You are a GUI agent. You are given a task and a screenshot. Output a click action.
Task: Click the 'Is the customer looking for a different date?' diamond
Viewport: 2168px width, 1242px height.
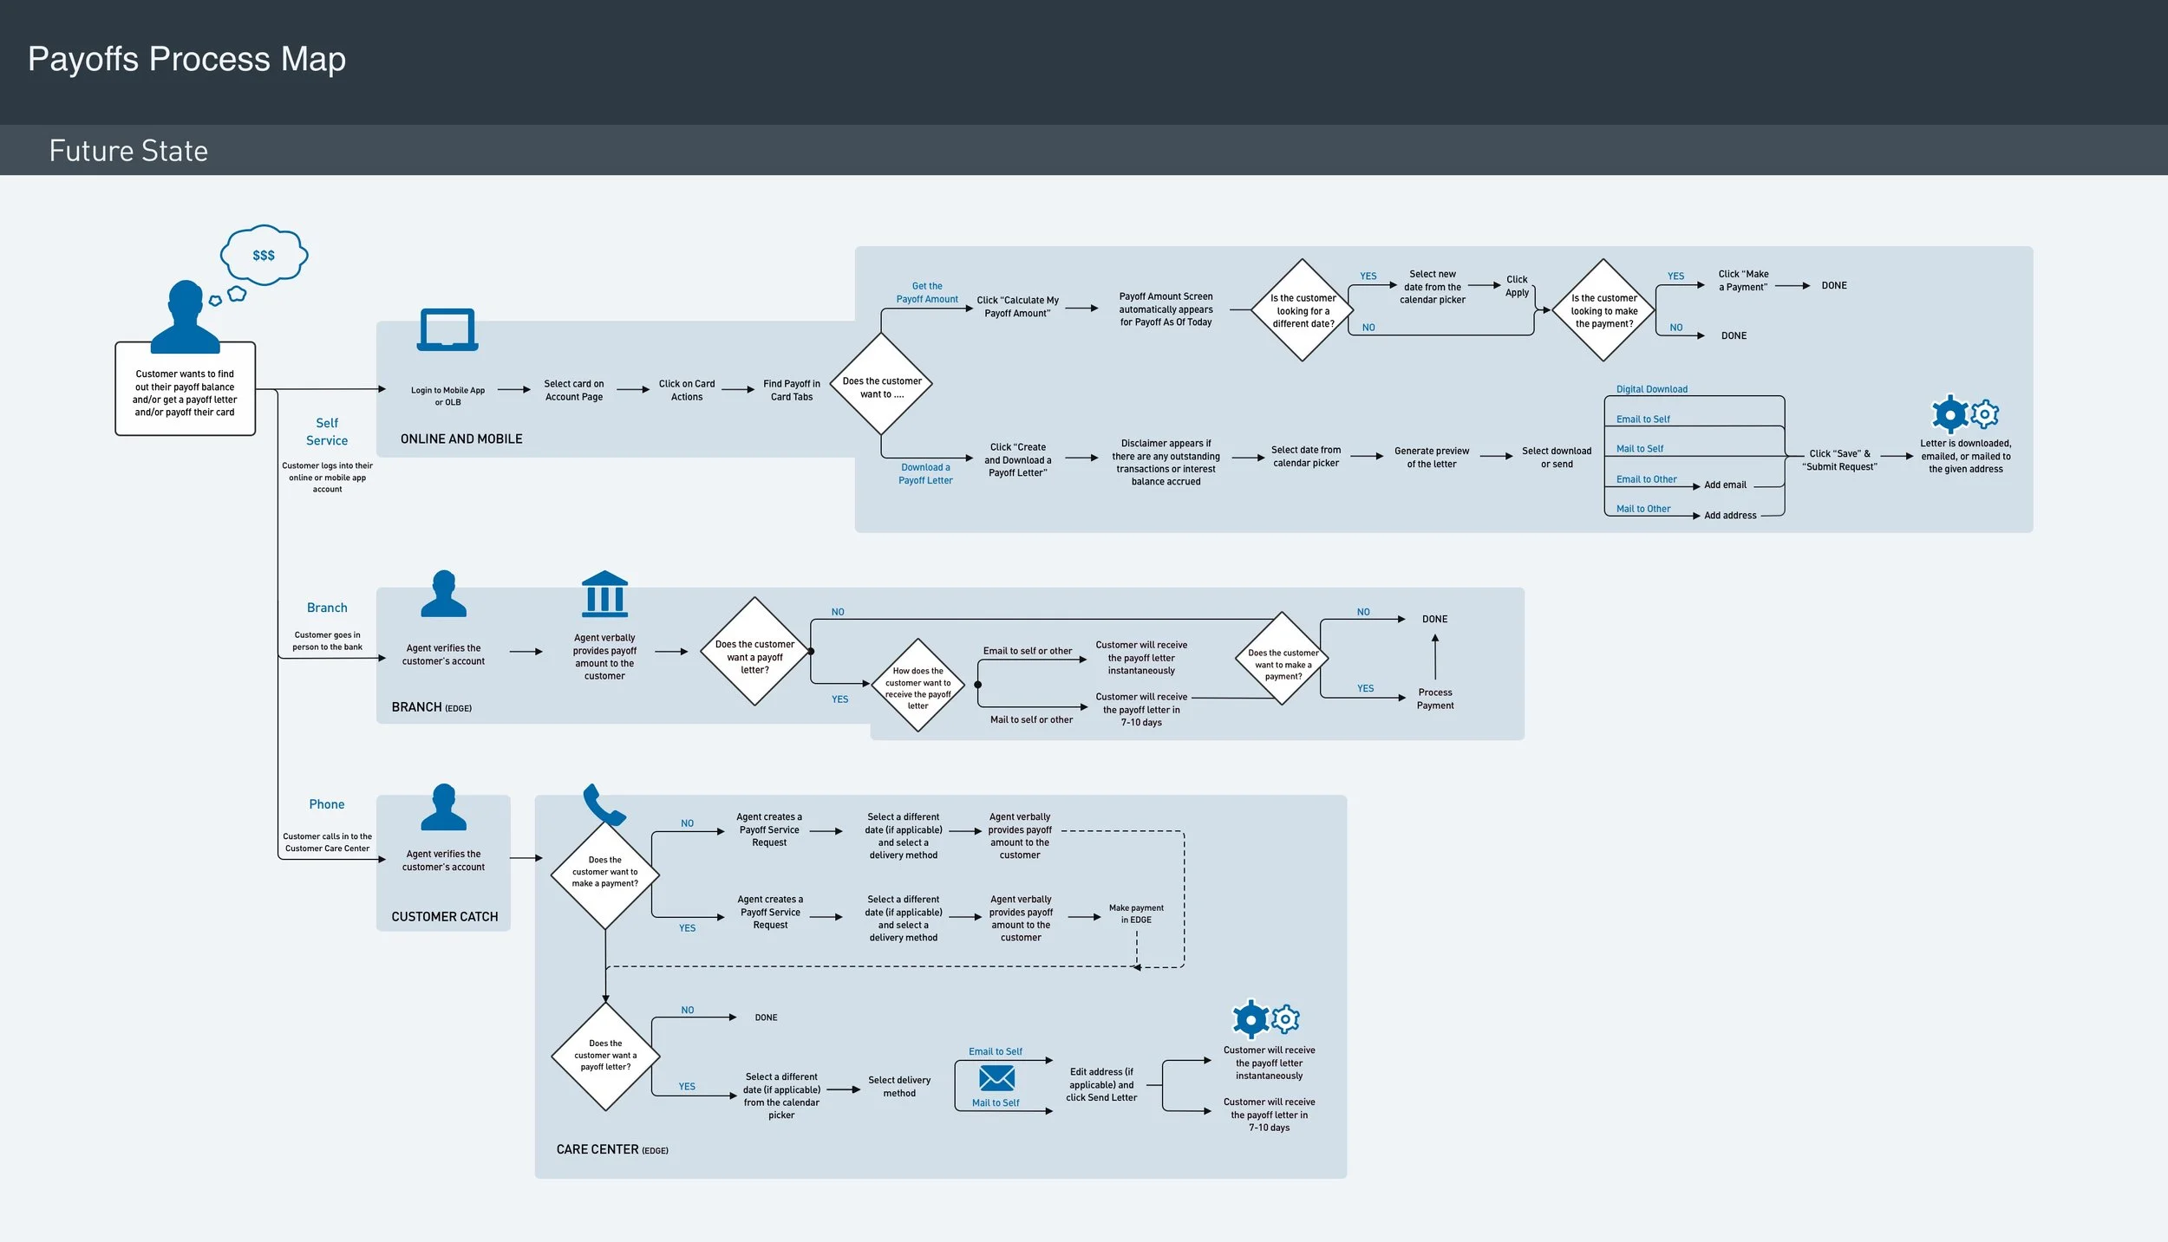1302,310
